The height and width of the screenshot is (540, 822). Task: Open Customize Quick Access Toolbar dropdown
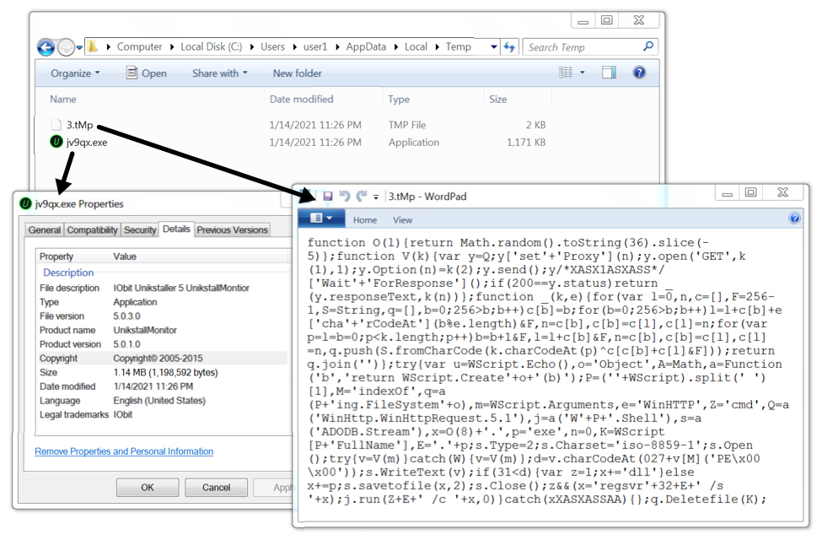[x=376, y=197]
